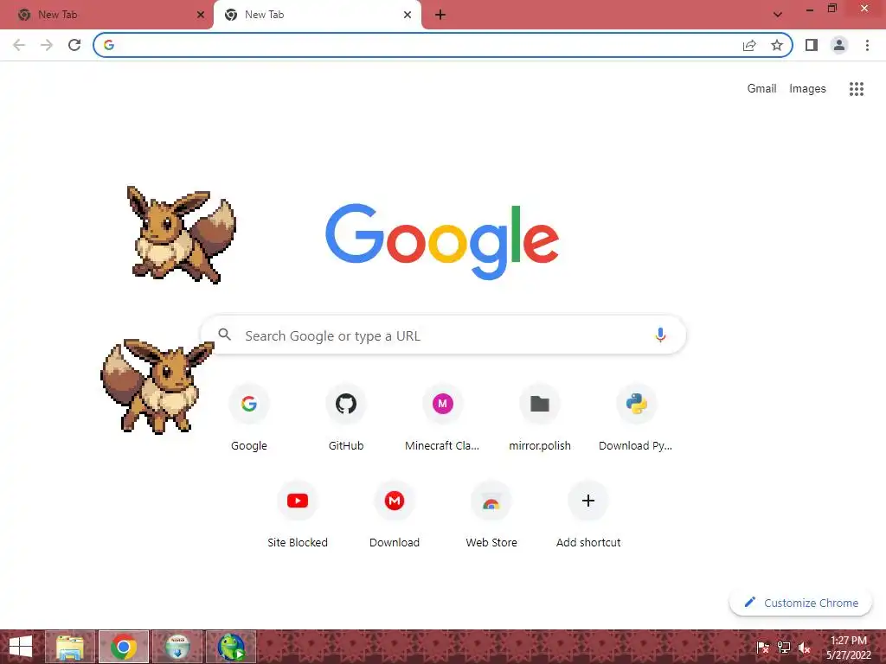The width and height of the screenshot is (886, 664).
Task: Click the share page icon in address bar
Action: click(749, 45)
